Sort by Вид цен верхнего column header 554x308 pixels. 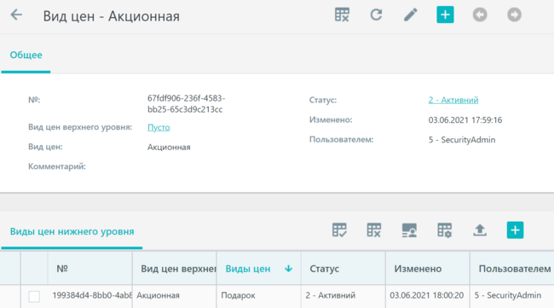[x=178, y=269]
